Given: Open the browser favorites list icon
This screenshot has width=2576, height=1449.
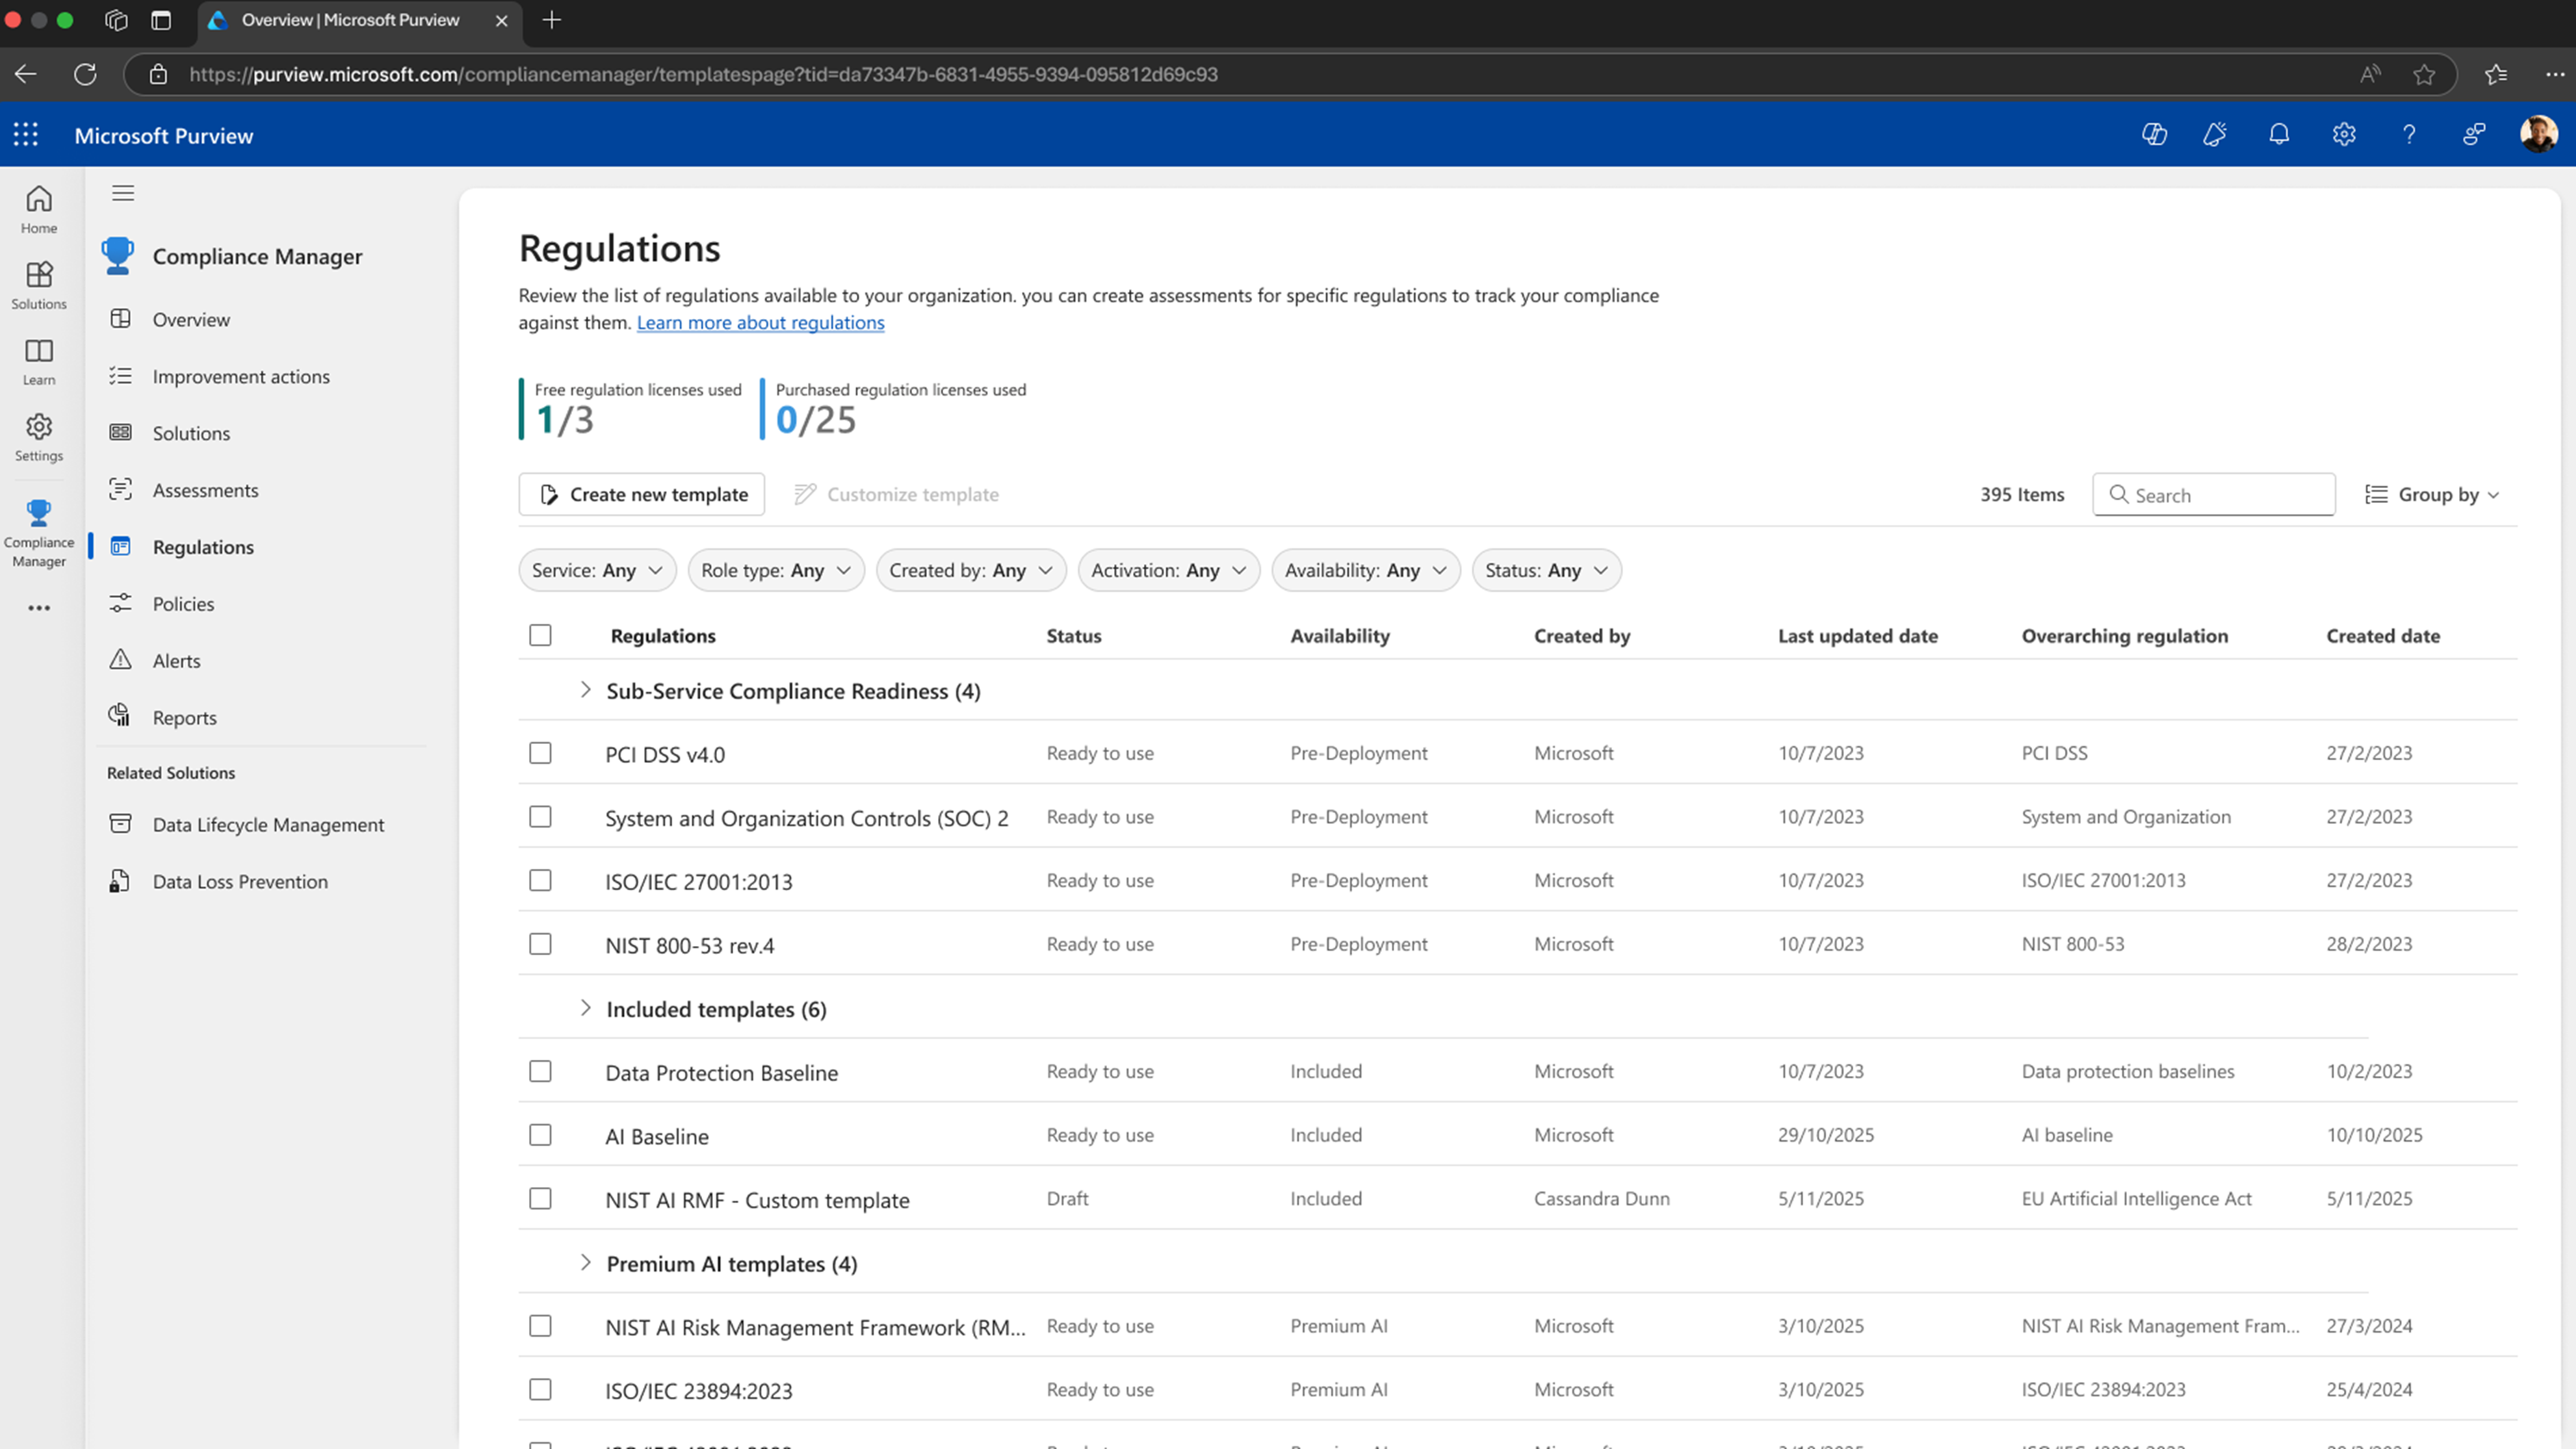Looking at the screenshot, I should pyautogui.click(x=2496, y=74).
